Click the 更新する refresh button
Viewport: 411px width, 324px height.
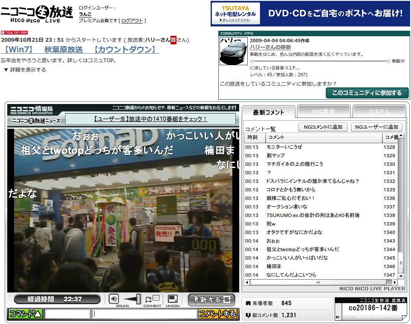(211, 299)
